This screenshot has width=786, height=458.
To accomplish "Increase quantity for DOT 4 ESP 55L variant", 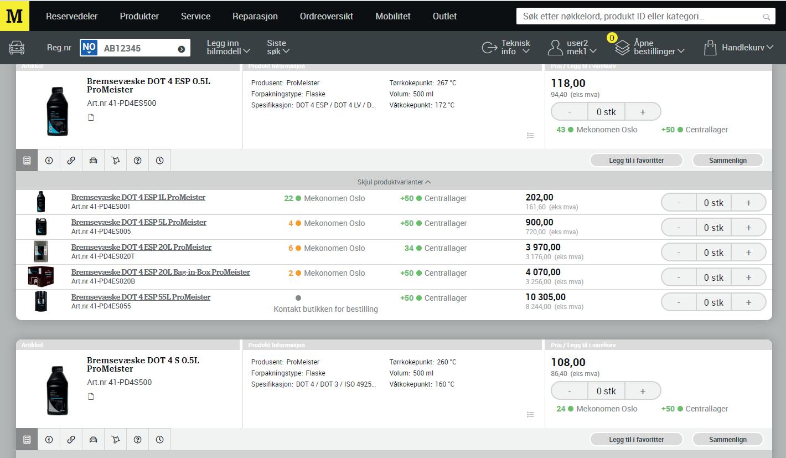I will click(x=748, y=302).
